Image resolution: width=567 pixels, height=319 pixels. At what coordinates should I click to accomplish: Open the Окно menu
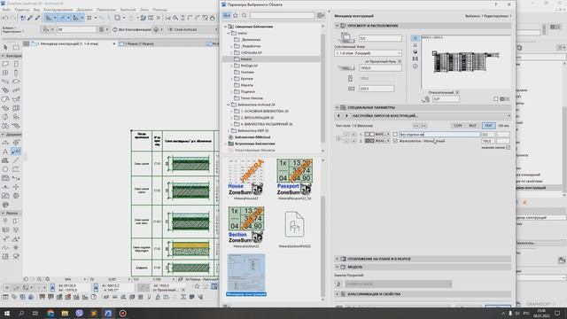[x=144, y=10]
